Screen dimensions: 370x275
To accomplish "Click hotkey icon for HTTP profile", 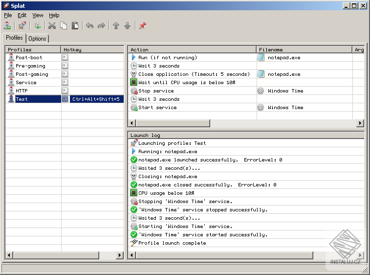I will click(x=65, y=91).
